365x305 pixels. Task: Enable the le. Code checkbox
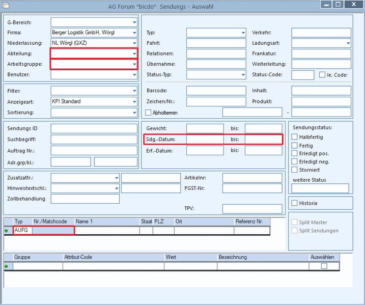[322, 75]
